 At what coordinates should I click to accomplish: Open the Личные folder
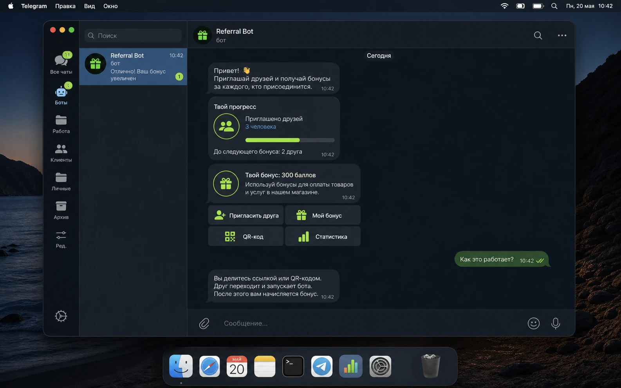pyautogui.click(x=61, y=181)
